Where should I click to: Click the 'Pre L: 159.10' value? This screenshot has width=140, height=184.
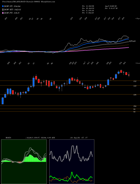click(x=88, y=11)
